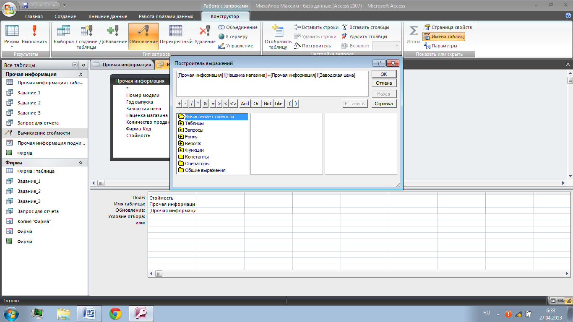The width and height of the screenshot is (573, 322).
Task: Click OK in expression builder
Action: tap(384, 74)
